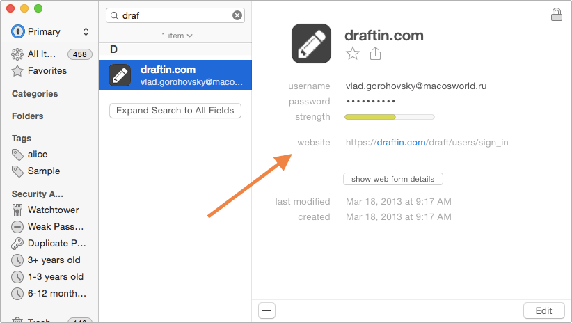Image resolution: width=572 pixels, height=323 pixels.
Task: Clear the search field with X
Action: coord(237,15)
